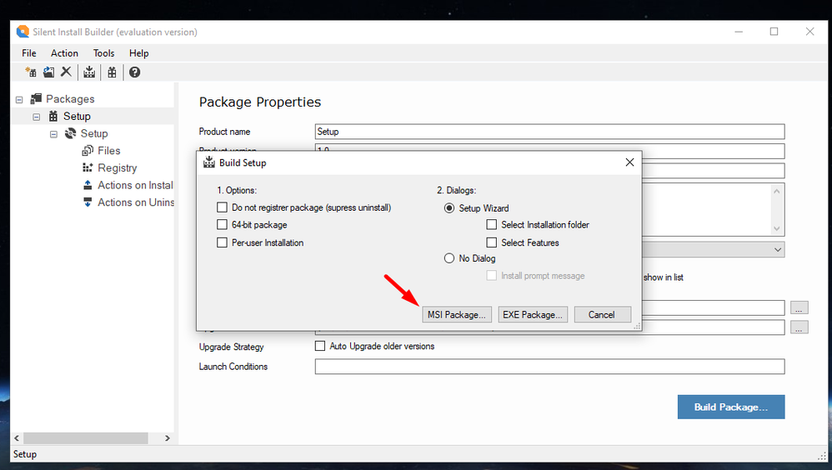This screenshot has width=832, height=470.
Task: Open the Help menu
Action: tap(139, 53)
